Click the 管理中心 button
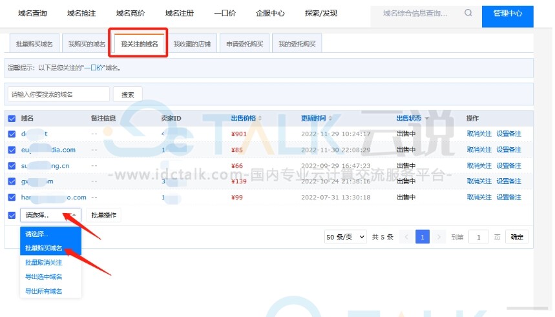The image size is (555, 317). pos(508,16)
